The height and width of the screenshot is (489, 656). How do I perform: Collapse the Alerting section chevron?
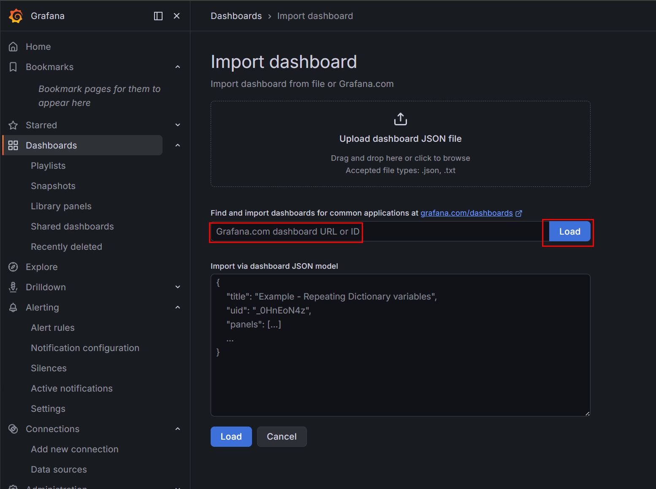point(178,308)
